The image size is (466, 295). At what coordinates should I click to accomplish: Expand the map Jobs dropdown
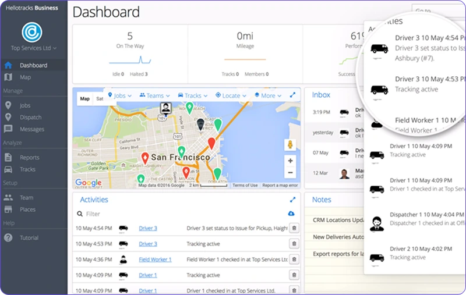[x=119, y=95]
